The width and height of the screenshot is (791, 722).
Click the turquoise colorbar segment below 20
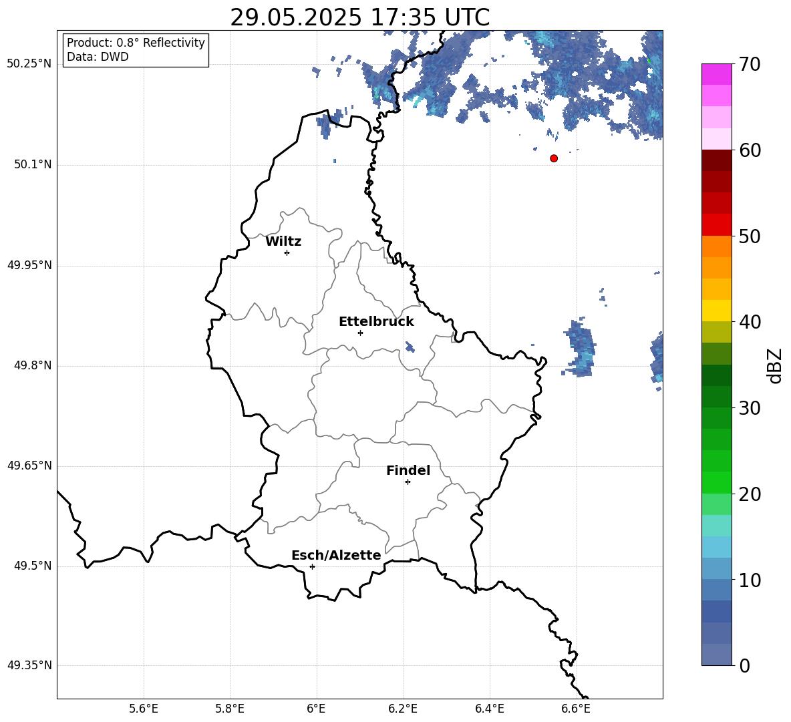[716, 526]
